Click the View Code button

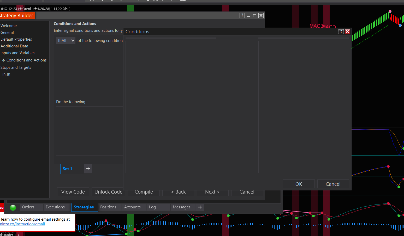[x=73, y=192]
